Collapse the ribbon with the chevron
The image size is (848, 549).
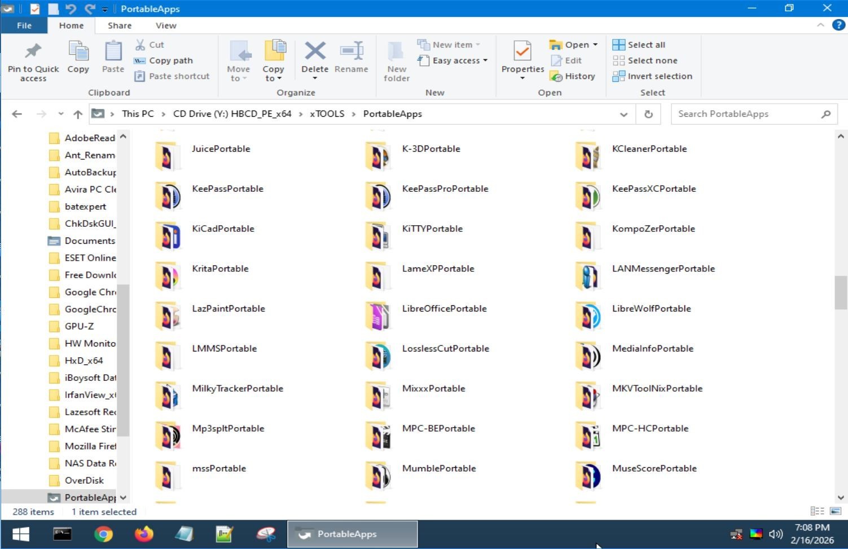(820, 25)
